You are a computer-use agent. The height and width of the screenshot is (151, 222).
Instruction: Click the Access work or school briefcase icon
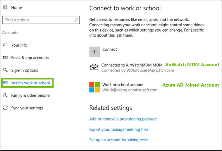[x=5, y=82]
